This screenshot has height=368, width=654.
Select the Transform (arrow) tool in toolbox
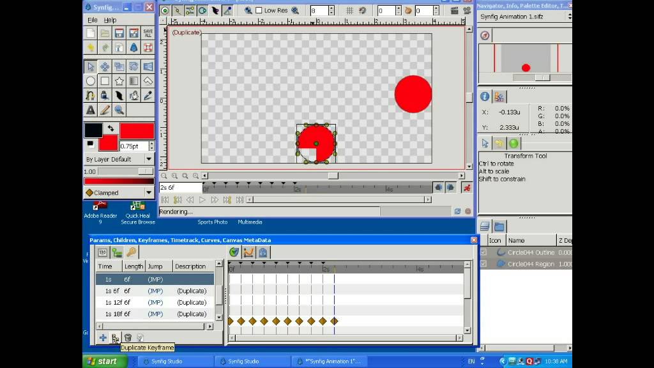tap(90, 66)
